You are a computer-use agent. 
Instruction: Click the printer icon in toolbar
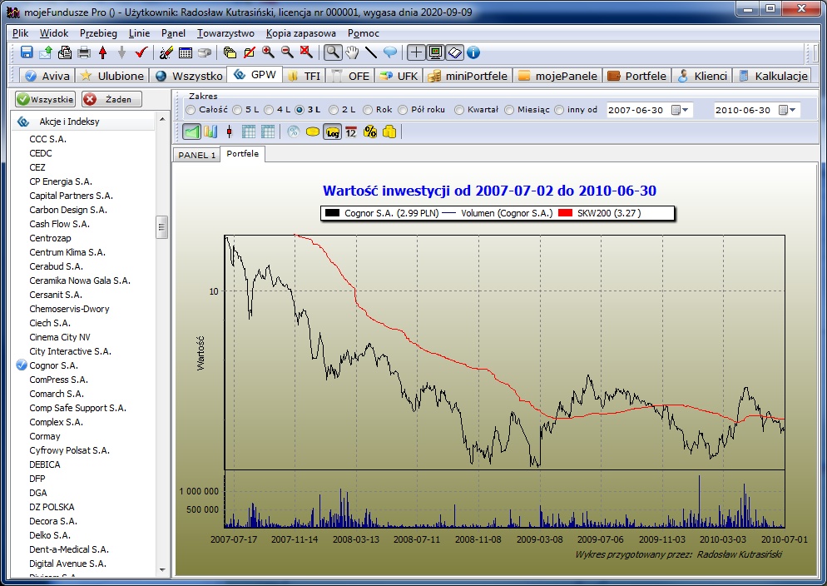pos(84,52)
